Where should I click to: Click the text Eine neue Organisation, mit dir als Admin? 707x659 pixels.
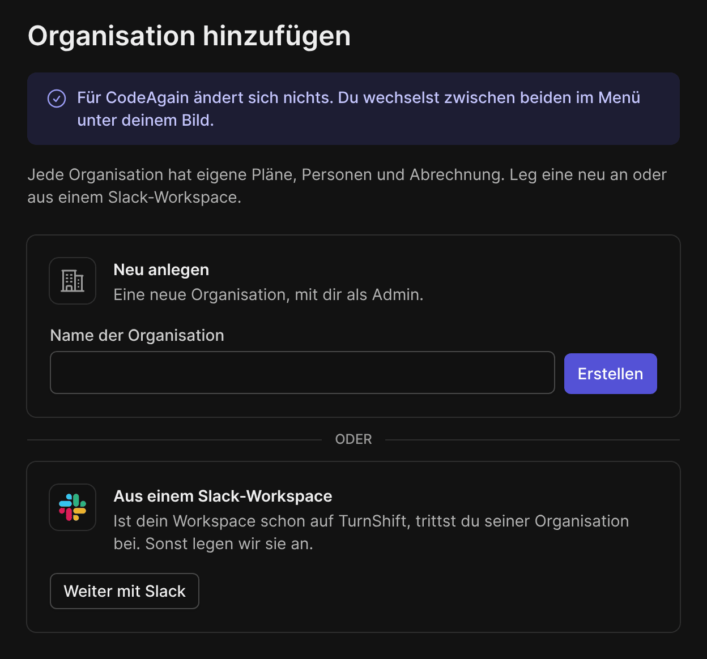pyautogui.click(x=269, y=294)
